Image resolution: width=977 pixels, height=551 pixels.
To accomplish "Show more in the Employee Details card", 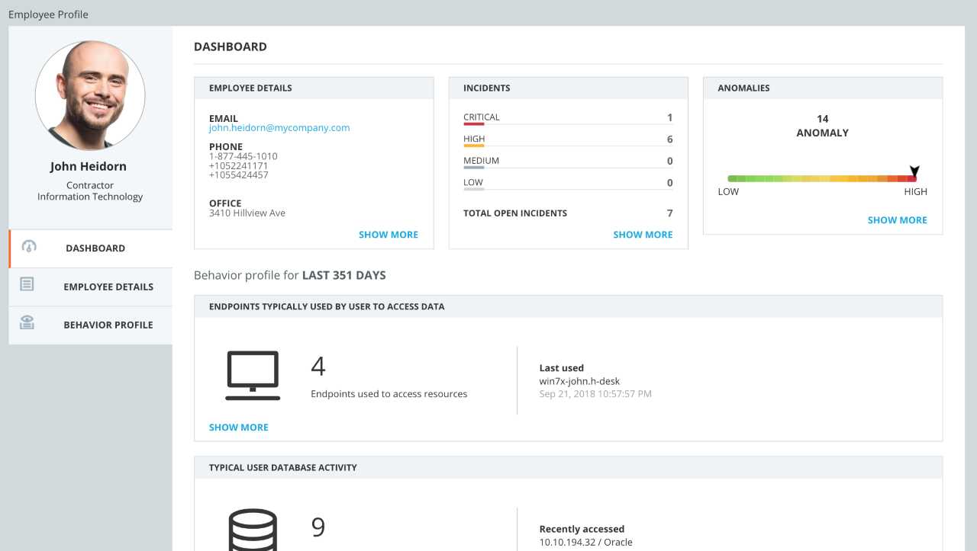I will (x=389, y=235).
